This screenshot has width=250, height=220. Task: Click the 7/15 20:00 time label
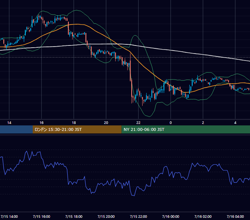(x=106, y=216)
